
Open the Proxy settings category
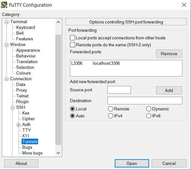click(22, 90)
